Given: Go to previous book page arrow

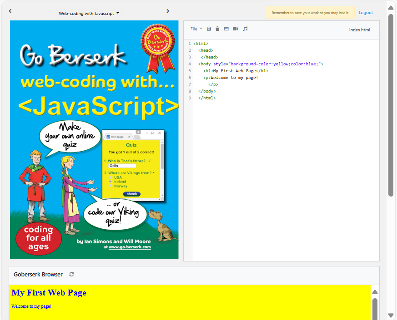Looking at the screenshot, I should (10, 11).
